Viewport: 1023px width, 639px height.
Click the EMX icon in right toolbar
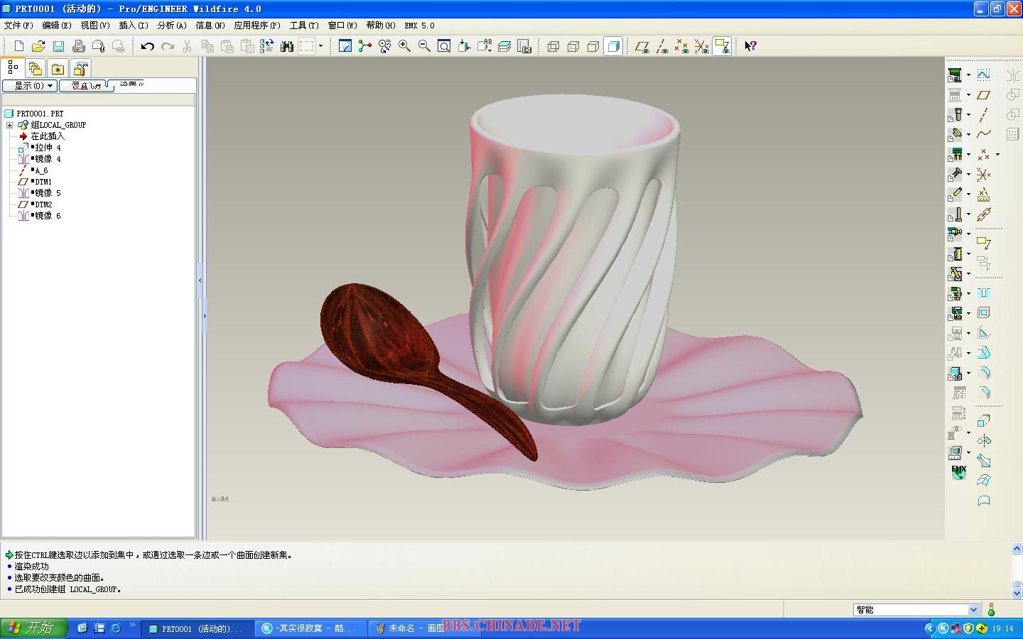click(958, 472)
